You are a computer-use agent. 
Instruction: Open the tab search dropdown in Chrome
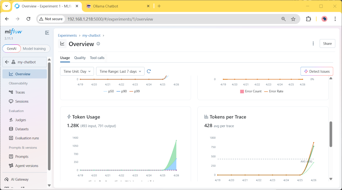coord(6,6)
